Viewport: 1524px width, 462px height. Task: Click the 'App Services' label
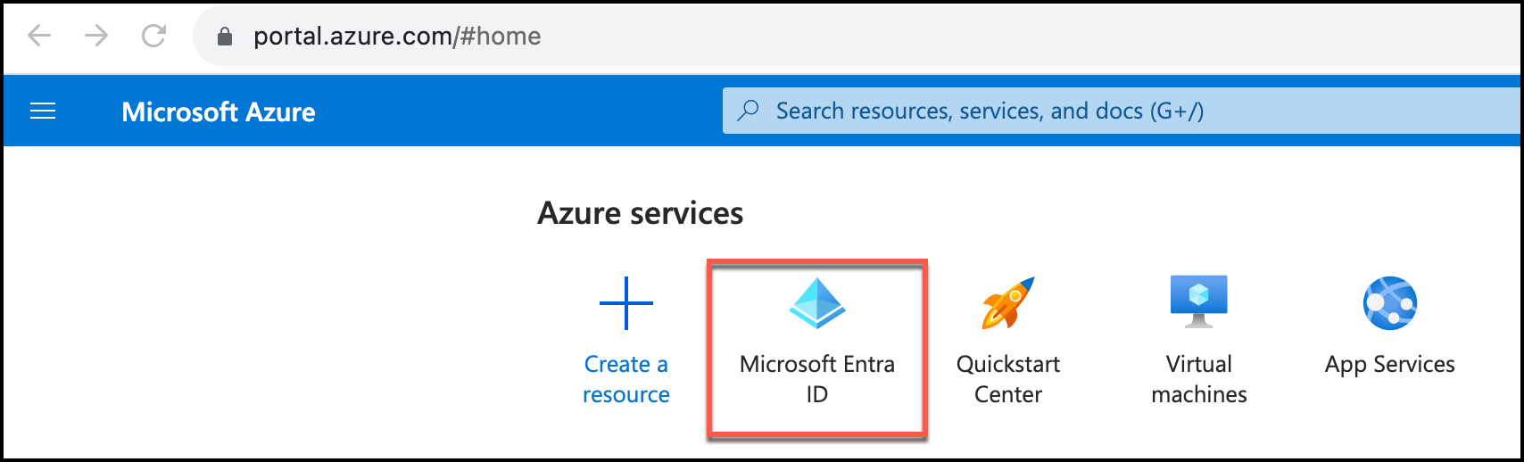(1389, 364)
